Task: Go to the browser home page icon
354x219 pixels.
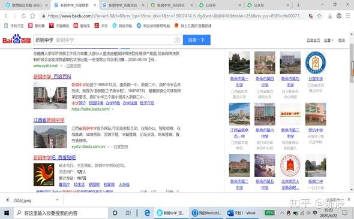Action: click(x=33, y=16)
